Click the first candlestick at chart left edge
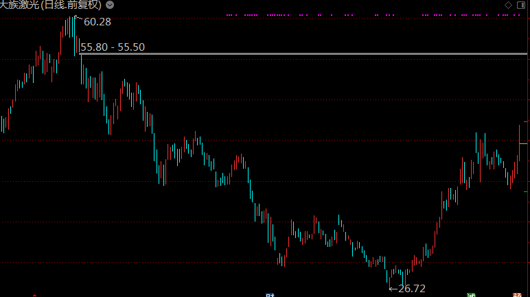Image resolution: width=530 pixels, height=297 pixels. 2,124
